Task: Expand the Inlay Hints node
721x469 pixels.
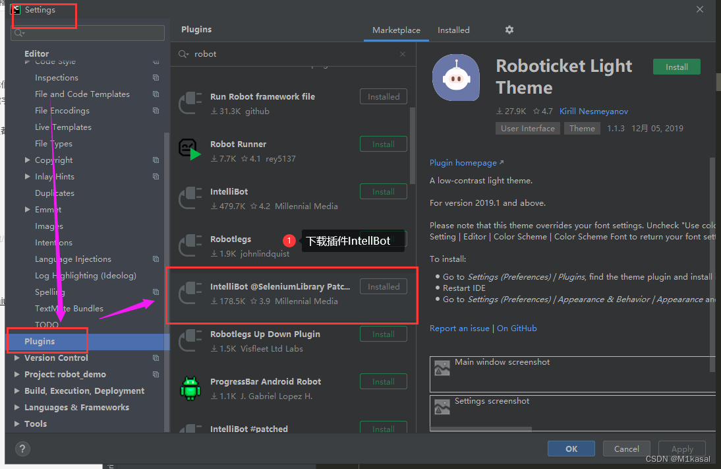Action: click(x=27, y=177)
